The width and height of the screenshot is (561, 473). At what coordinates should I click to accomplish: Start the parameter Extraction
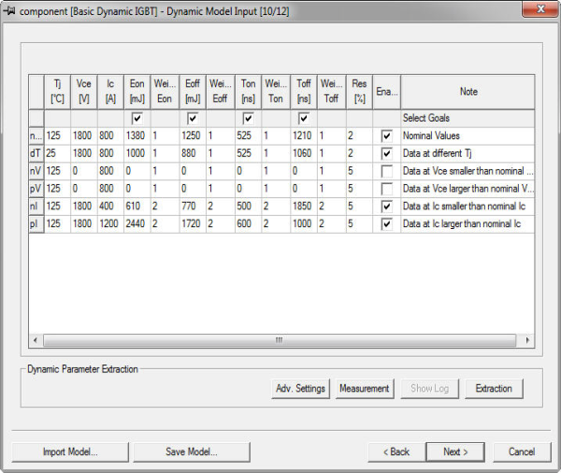point(494,388)
